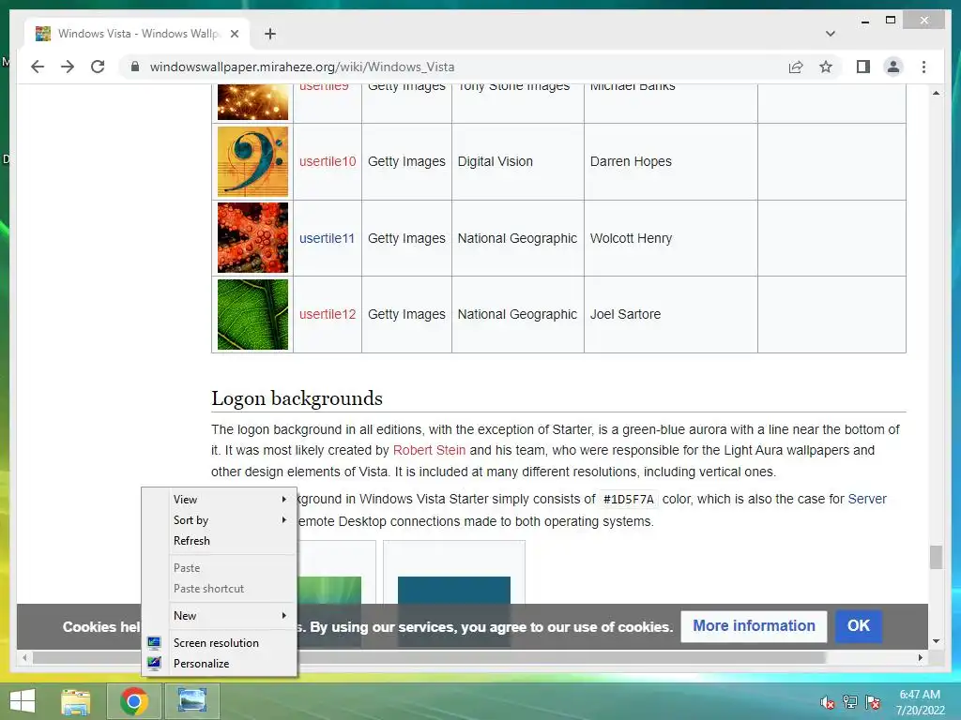Click the scroll down arrow
The height and width of the screenshot is (720, 961).
pyautogui.click(x=936, y=641)
